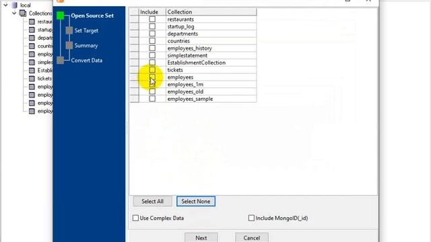Select the tickets item in the tree
The image size is (431, 242).
pyautogui.click(x=44, y=79)
